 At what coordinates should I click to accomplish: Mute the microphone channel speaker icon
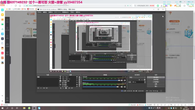pos(122,87)
